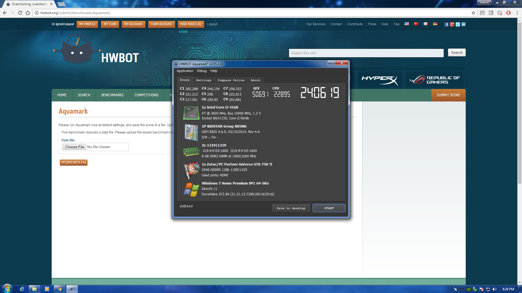The height and width of the screenshot is (293, 522).
Task: Click the Logout link
Action: (x=212, y=24)
